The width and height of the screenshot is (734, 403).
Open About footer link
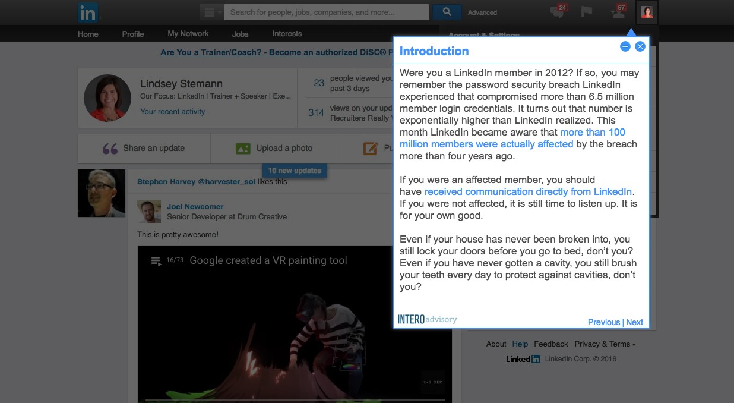click(x=496, y=344)
